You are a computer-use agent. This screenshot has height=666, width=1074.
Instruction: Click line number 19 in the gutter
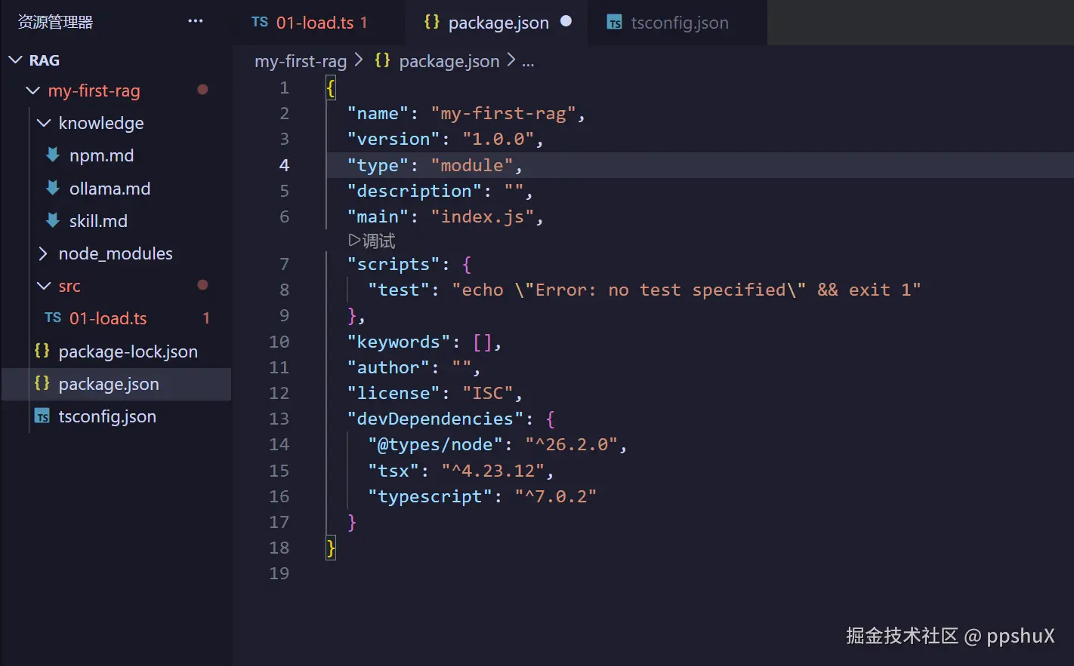tap(279, 573)
